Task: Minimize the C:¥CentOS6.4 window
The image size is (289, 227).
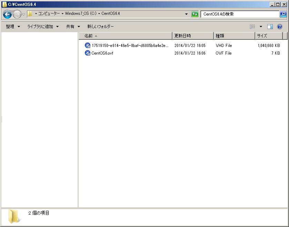Action: [272, 4]
